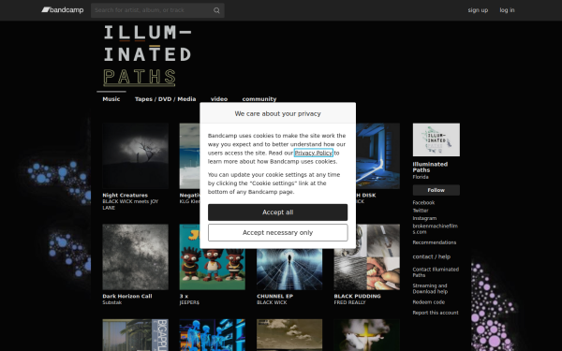The image size is (562, 351).
Task: Open the cross artwork album cover in bottom row
Action: 367,335
